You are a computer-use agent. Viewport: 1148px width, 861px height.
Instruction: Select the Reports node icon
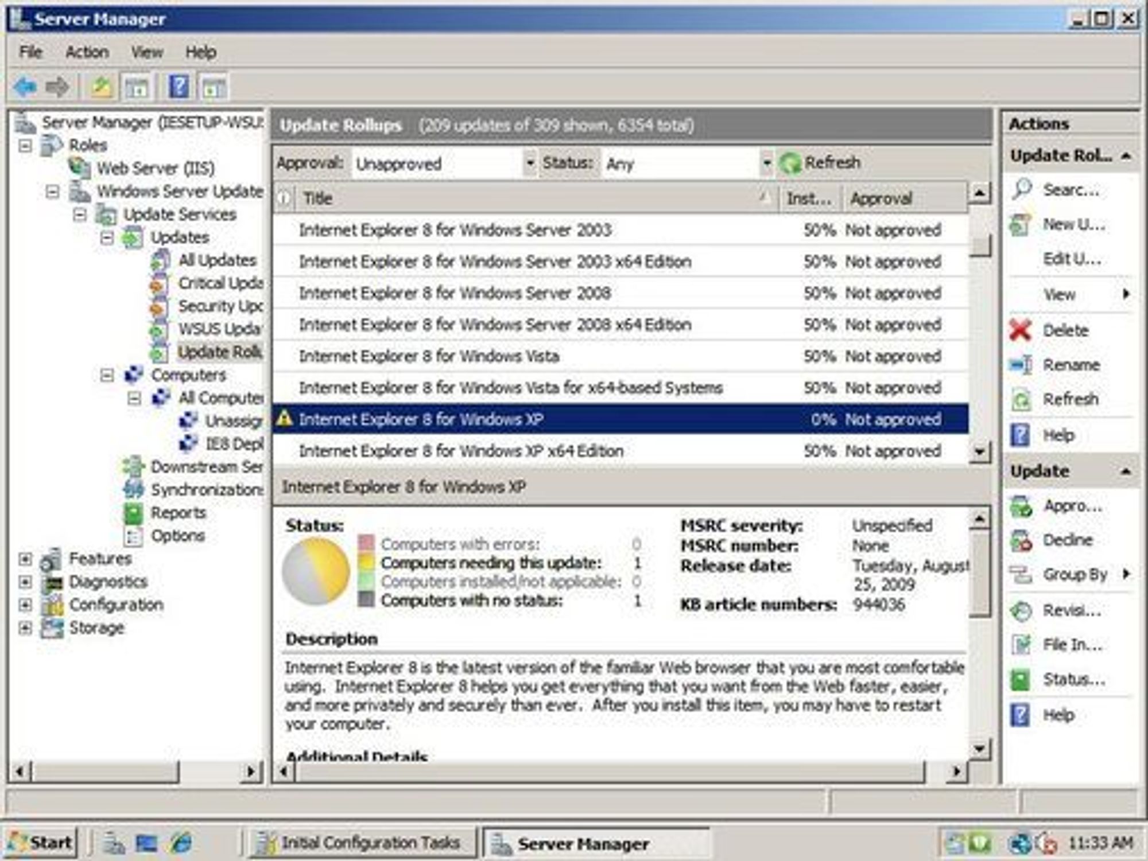click(133, 513)
